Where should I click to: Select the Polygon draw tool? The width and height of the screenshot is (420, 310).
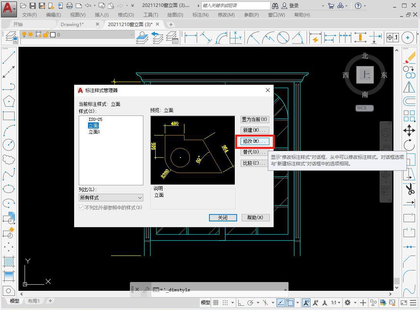point(8,101)
